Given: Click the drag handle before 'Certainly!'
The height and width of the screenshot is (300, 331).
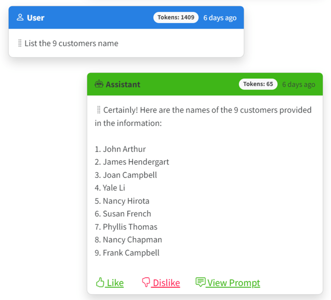Looking at the screenshot, I should [x=99, y=110].
